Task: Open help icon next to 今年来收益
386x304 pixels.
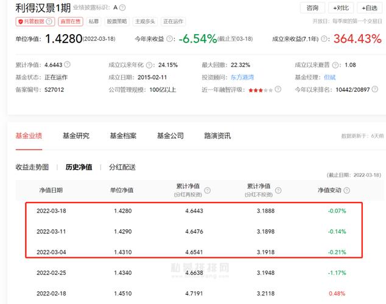Action: pos(169,39)
